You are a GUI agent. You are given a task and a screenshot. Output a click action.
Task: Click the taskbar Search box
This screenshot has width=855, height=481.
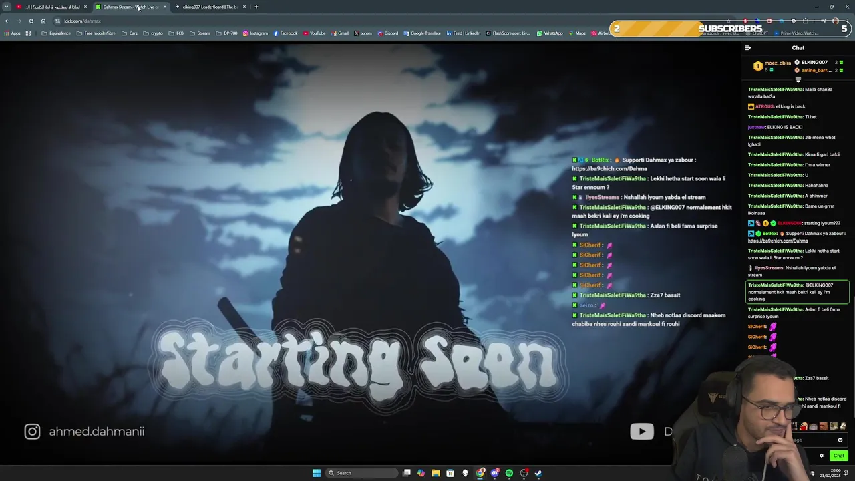361,473
